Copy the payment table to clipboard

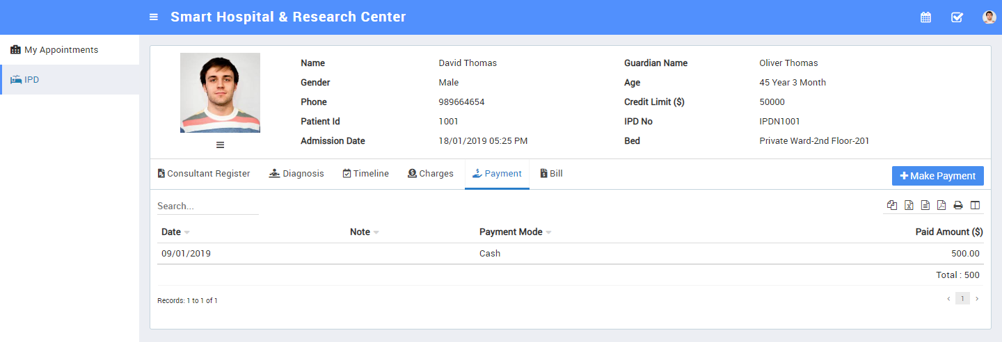tap(892, 205)
